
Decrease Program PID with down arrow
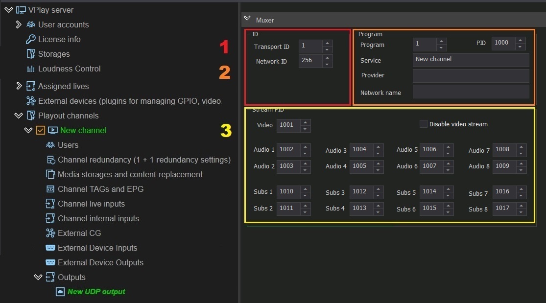(520, 47)
